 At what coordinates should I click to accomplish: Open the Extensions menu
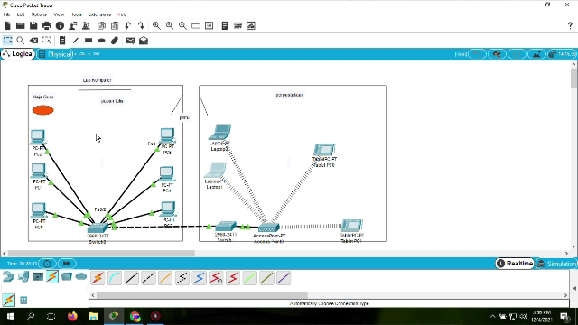[x=99, y=14]
